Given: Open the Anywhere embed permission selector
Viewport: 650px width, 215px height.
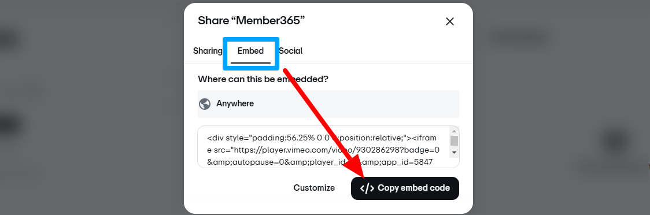Looking at the screenshot, I should coord(328,103).
